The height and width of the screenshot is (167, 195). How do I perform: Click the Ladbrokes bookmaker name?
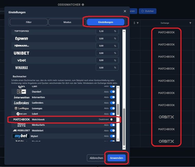(x=37, y=103)
